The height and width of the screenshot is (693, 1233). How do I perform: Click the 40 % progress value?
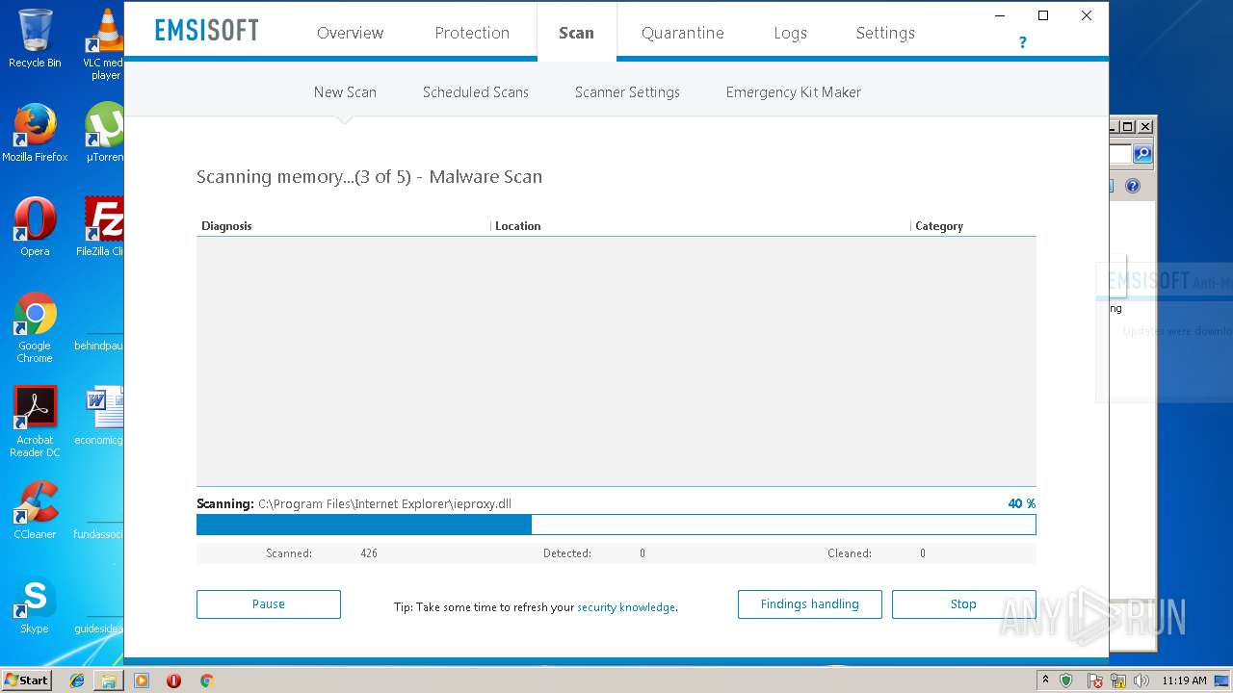(x=1021, y=503)
